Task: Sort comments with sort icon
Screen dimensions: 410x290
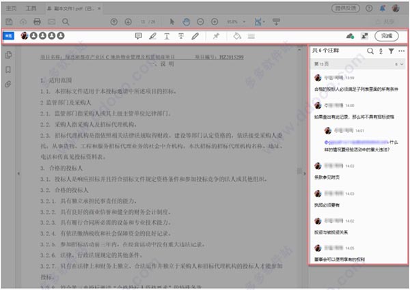Action: point(381,51)
